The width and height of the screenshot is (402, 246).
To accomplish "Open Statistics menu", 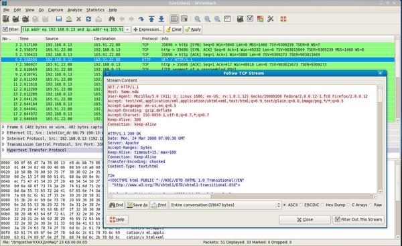I will click(x=95, y=10).
